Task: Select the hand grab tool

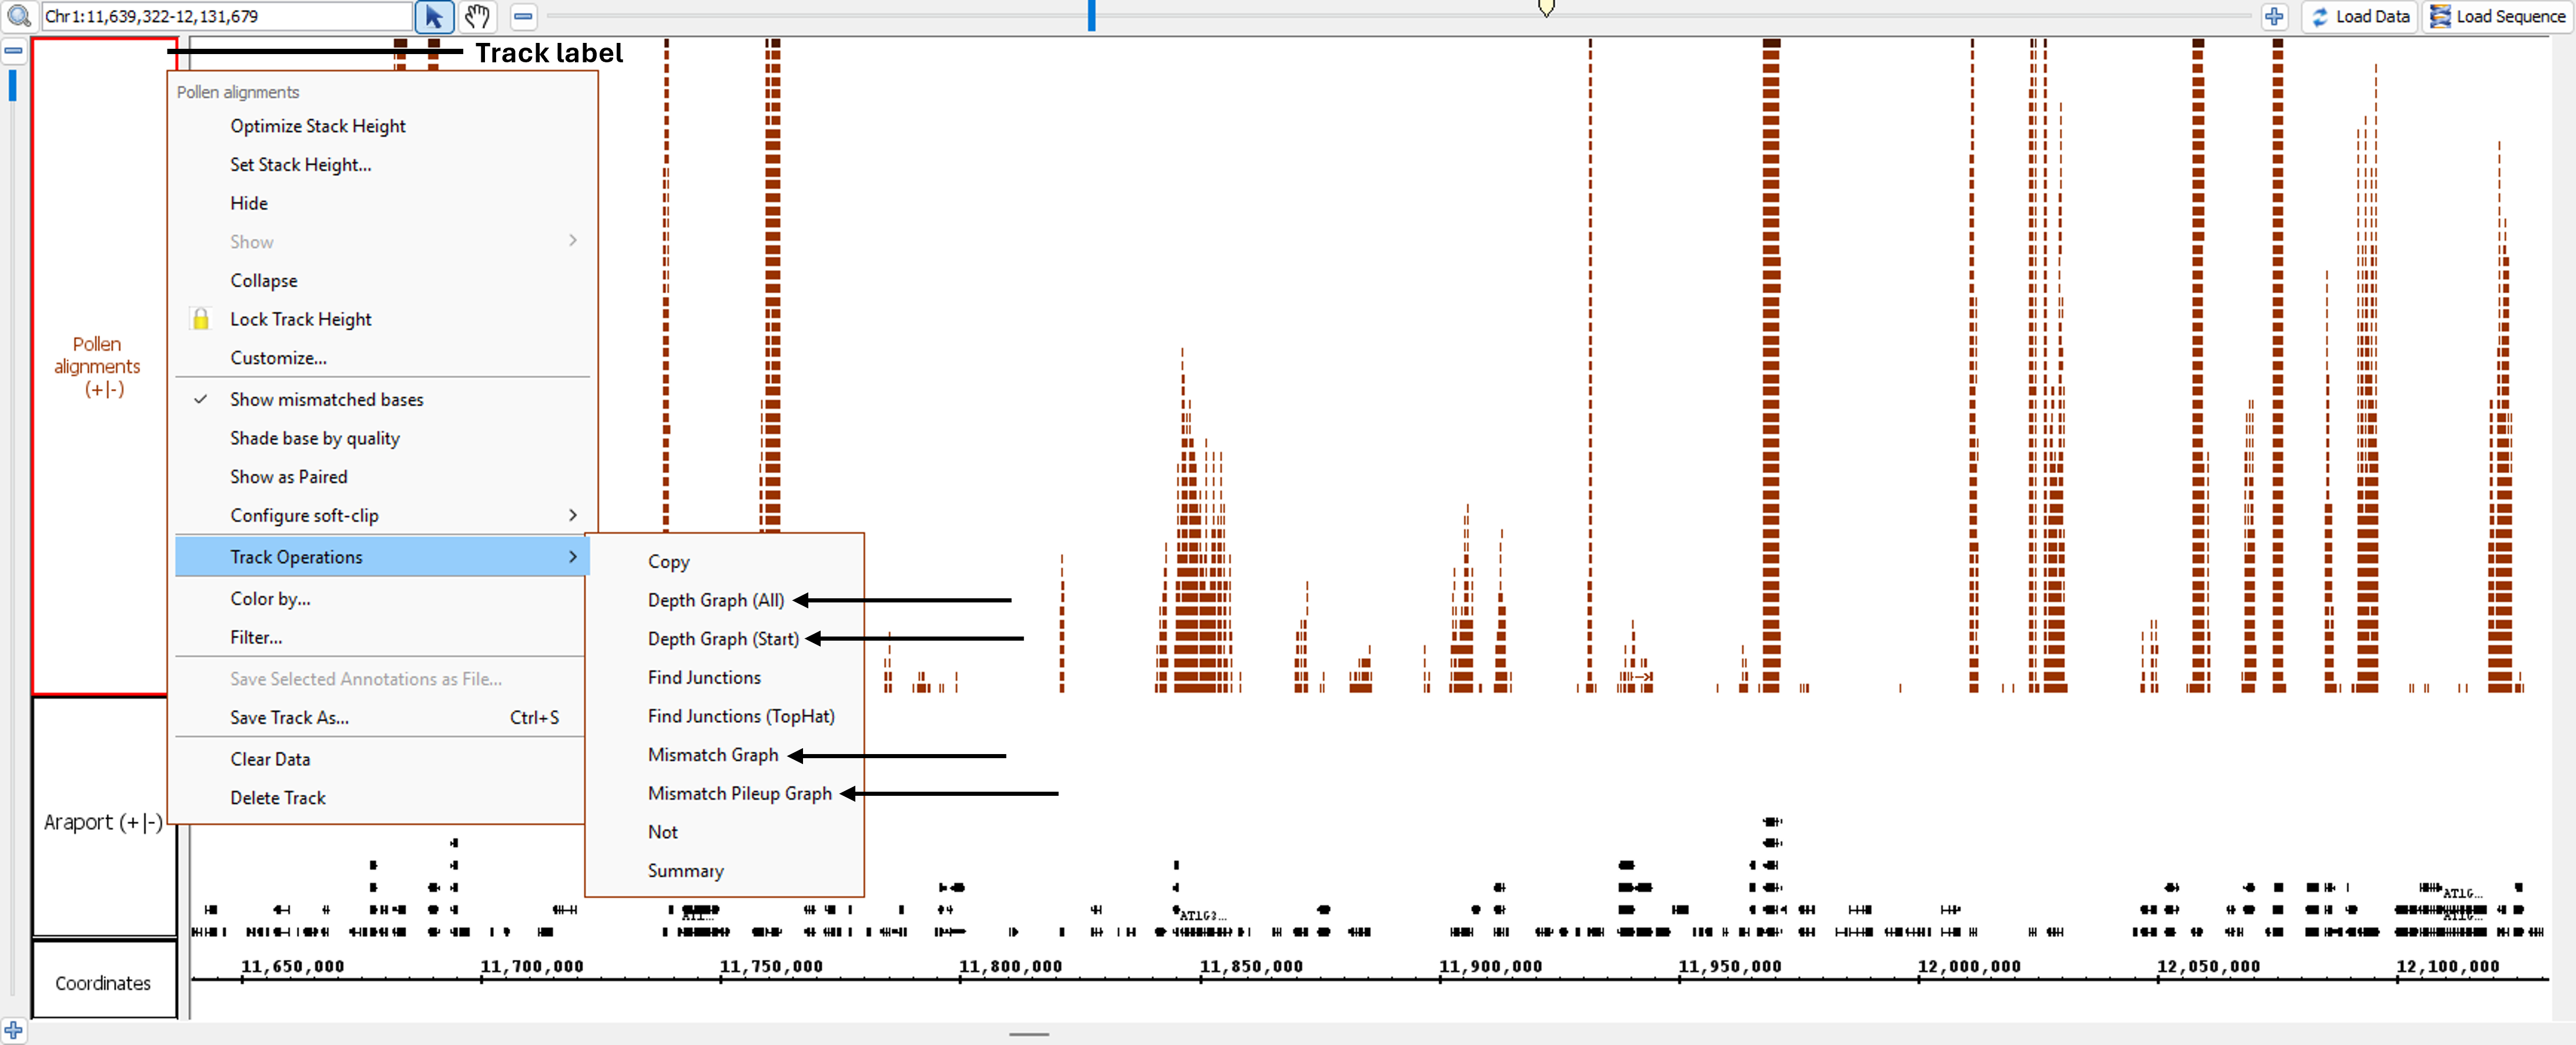Action: (478, 16)
